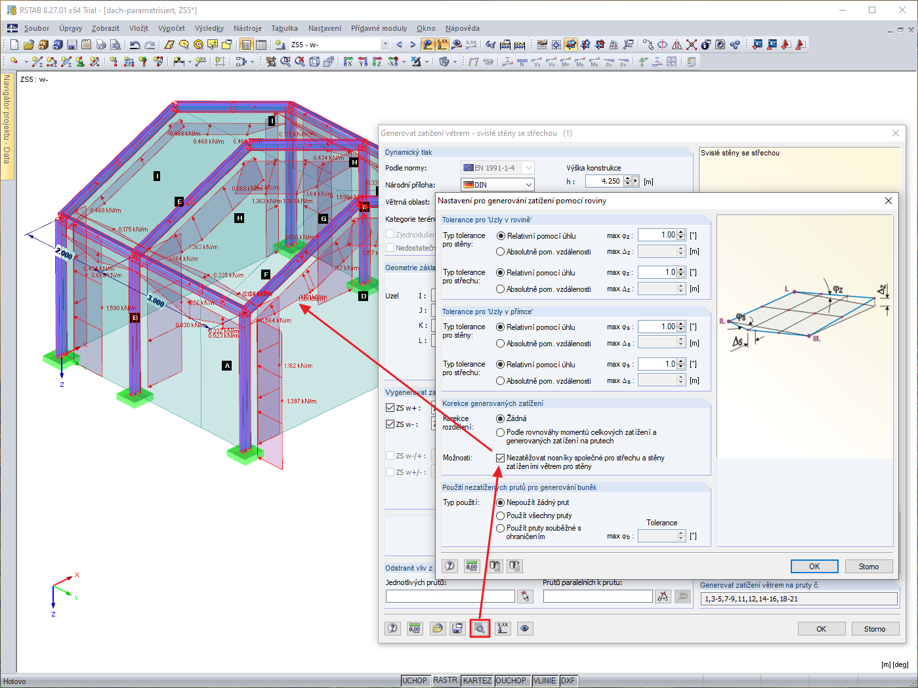The width and height of the screenshot is (918, 688).
Task: Click the view in Y direction icon
Action: click(363, 62)
